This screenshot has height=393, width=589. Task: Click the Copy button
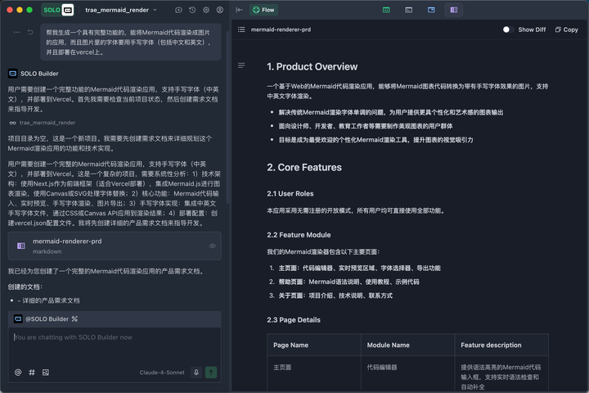click(x=565, y=29)
